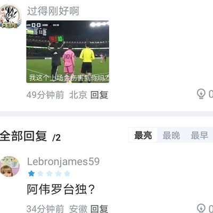Reply to the comment posted 49分钟前
This screenshot has width=213, height=213.
(99, 95)
